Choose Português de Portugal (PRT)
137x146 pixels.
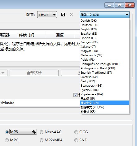pos(104,64)
